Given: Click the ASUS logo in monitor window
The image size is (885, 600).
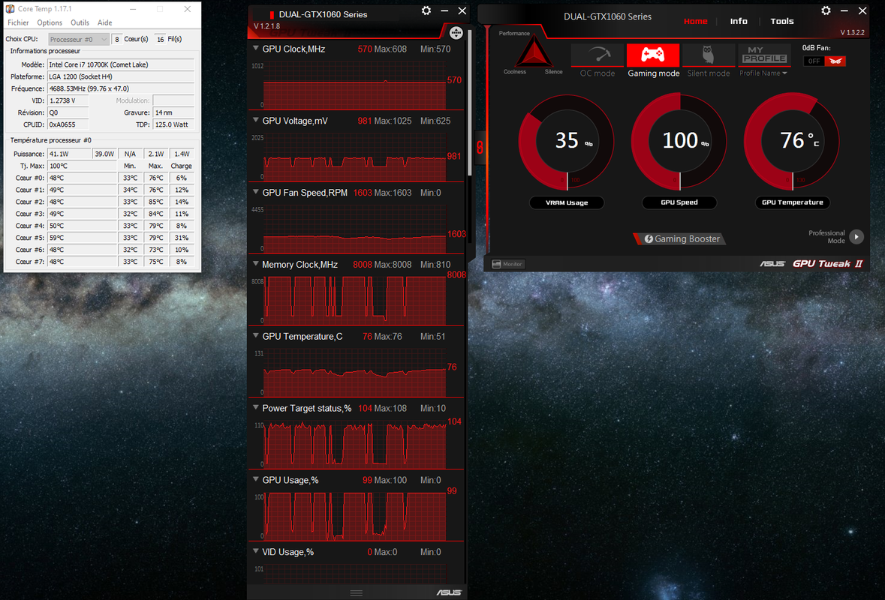Looking at the screenshot, I should (x=449, y=592).
